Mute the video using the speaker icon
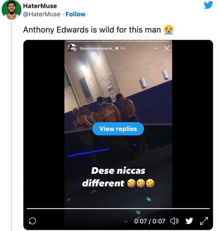The width and height of the screenshot is (219, 231). click(x=173, y=221)
